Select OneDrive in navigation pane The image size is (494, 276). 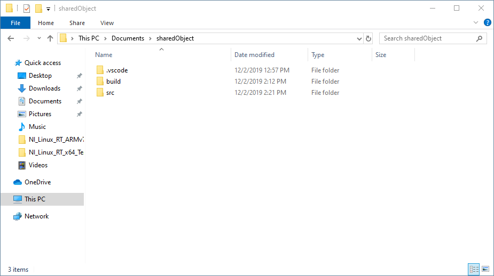click(x=37, y=182)
